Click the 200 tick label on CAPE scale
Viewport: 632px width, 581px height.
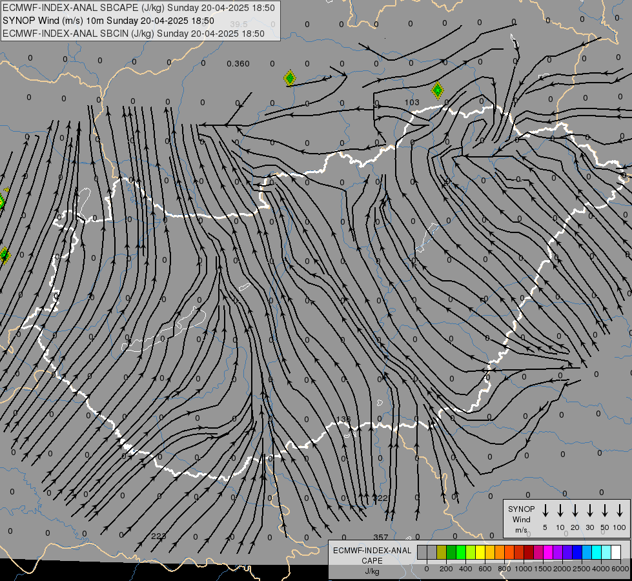(446, 569)
